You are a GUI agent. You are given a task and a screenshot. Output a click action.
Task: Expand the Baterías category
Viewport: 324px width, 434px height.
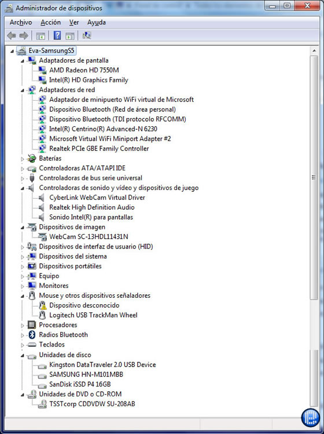[23, 159]
